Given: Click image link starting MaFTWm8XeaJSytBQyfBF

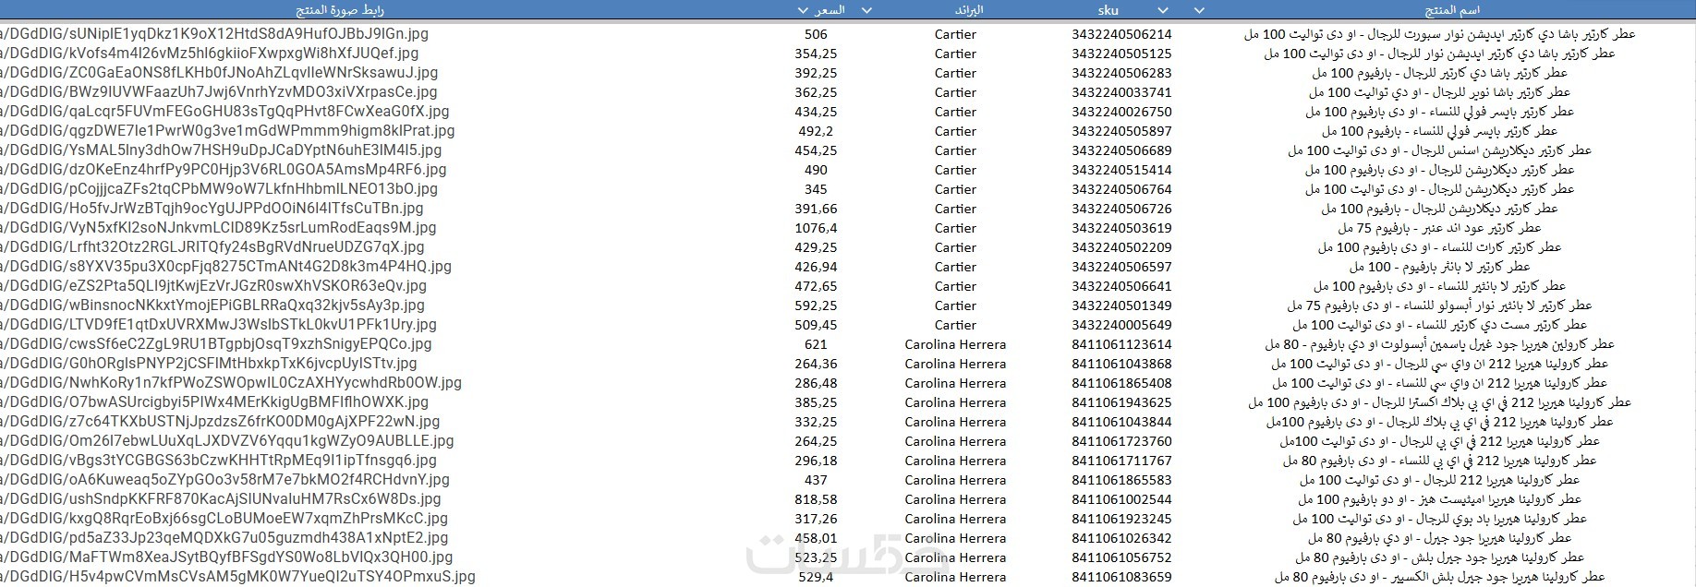Looking at the screenshot, I should (x=226, y=557).
